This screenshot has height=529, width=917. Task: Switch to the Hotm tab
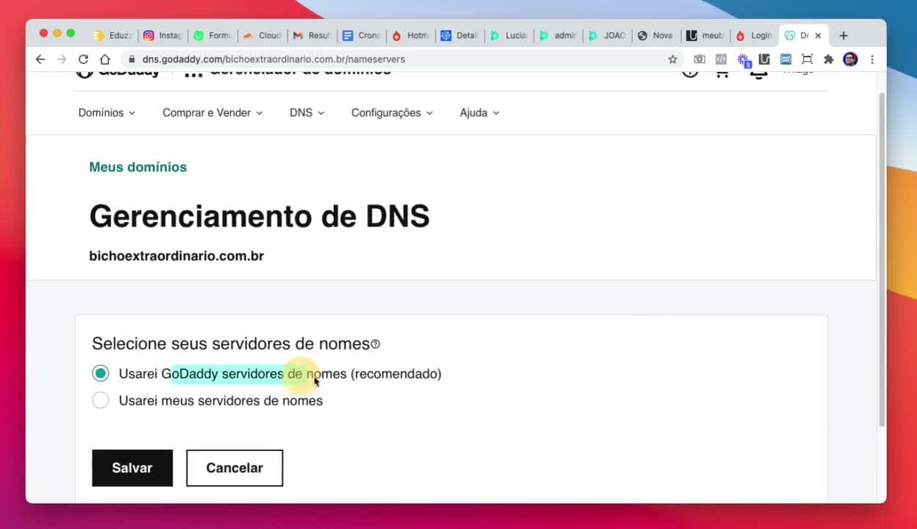pos(412,35)
